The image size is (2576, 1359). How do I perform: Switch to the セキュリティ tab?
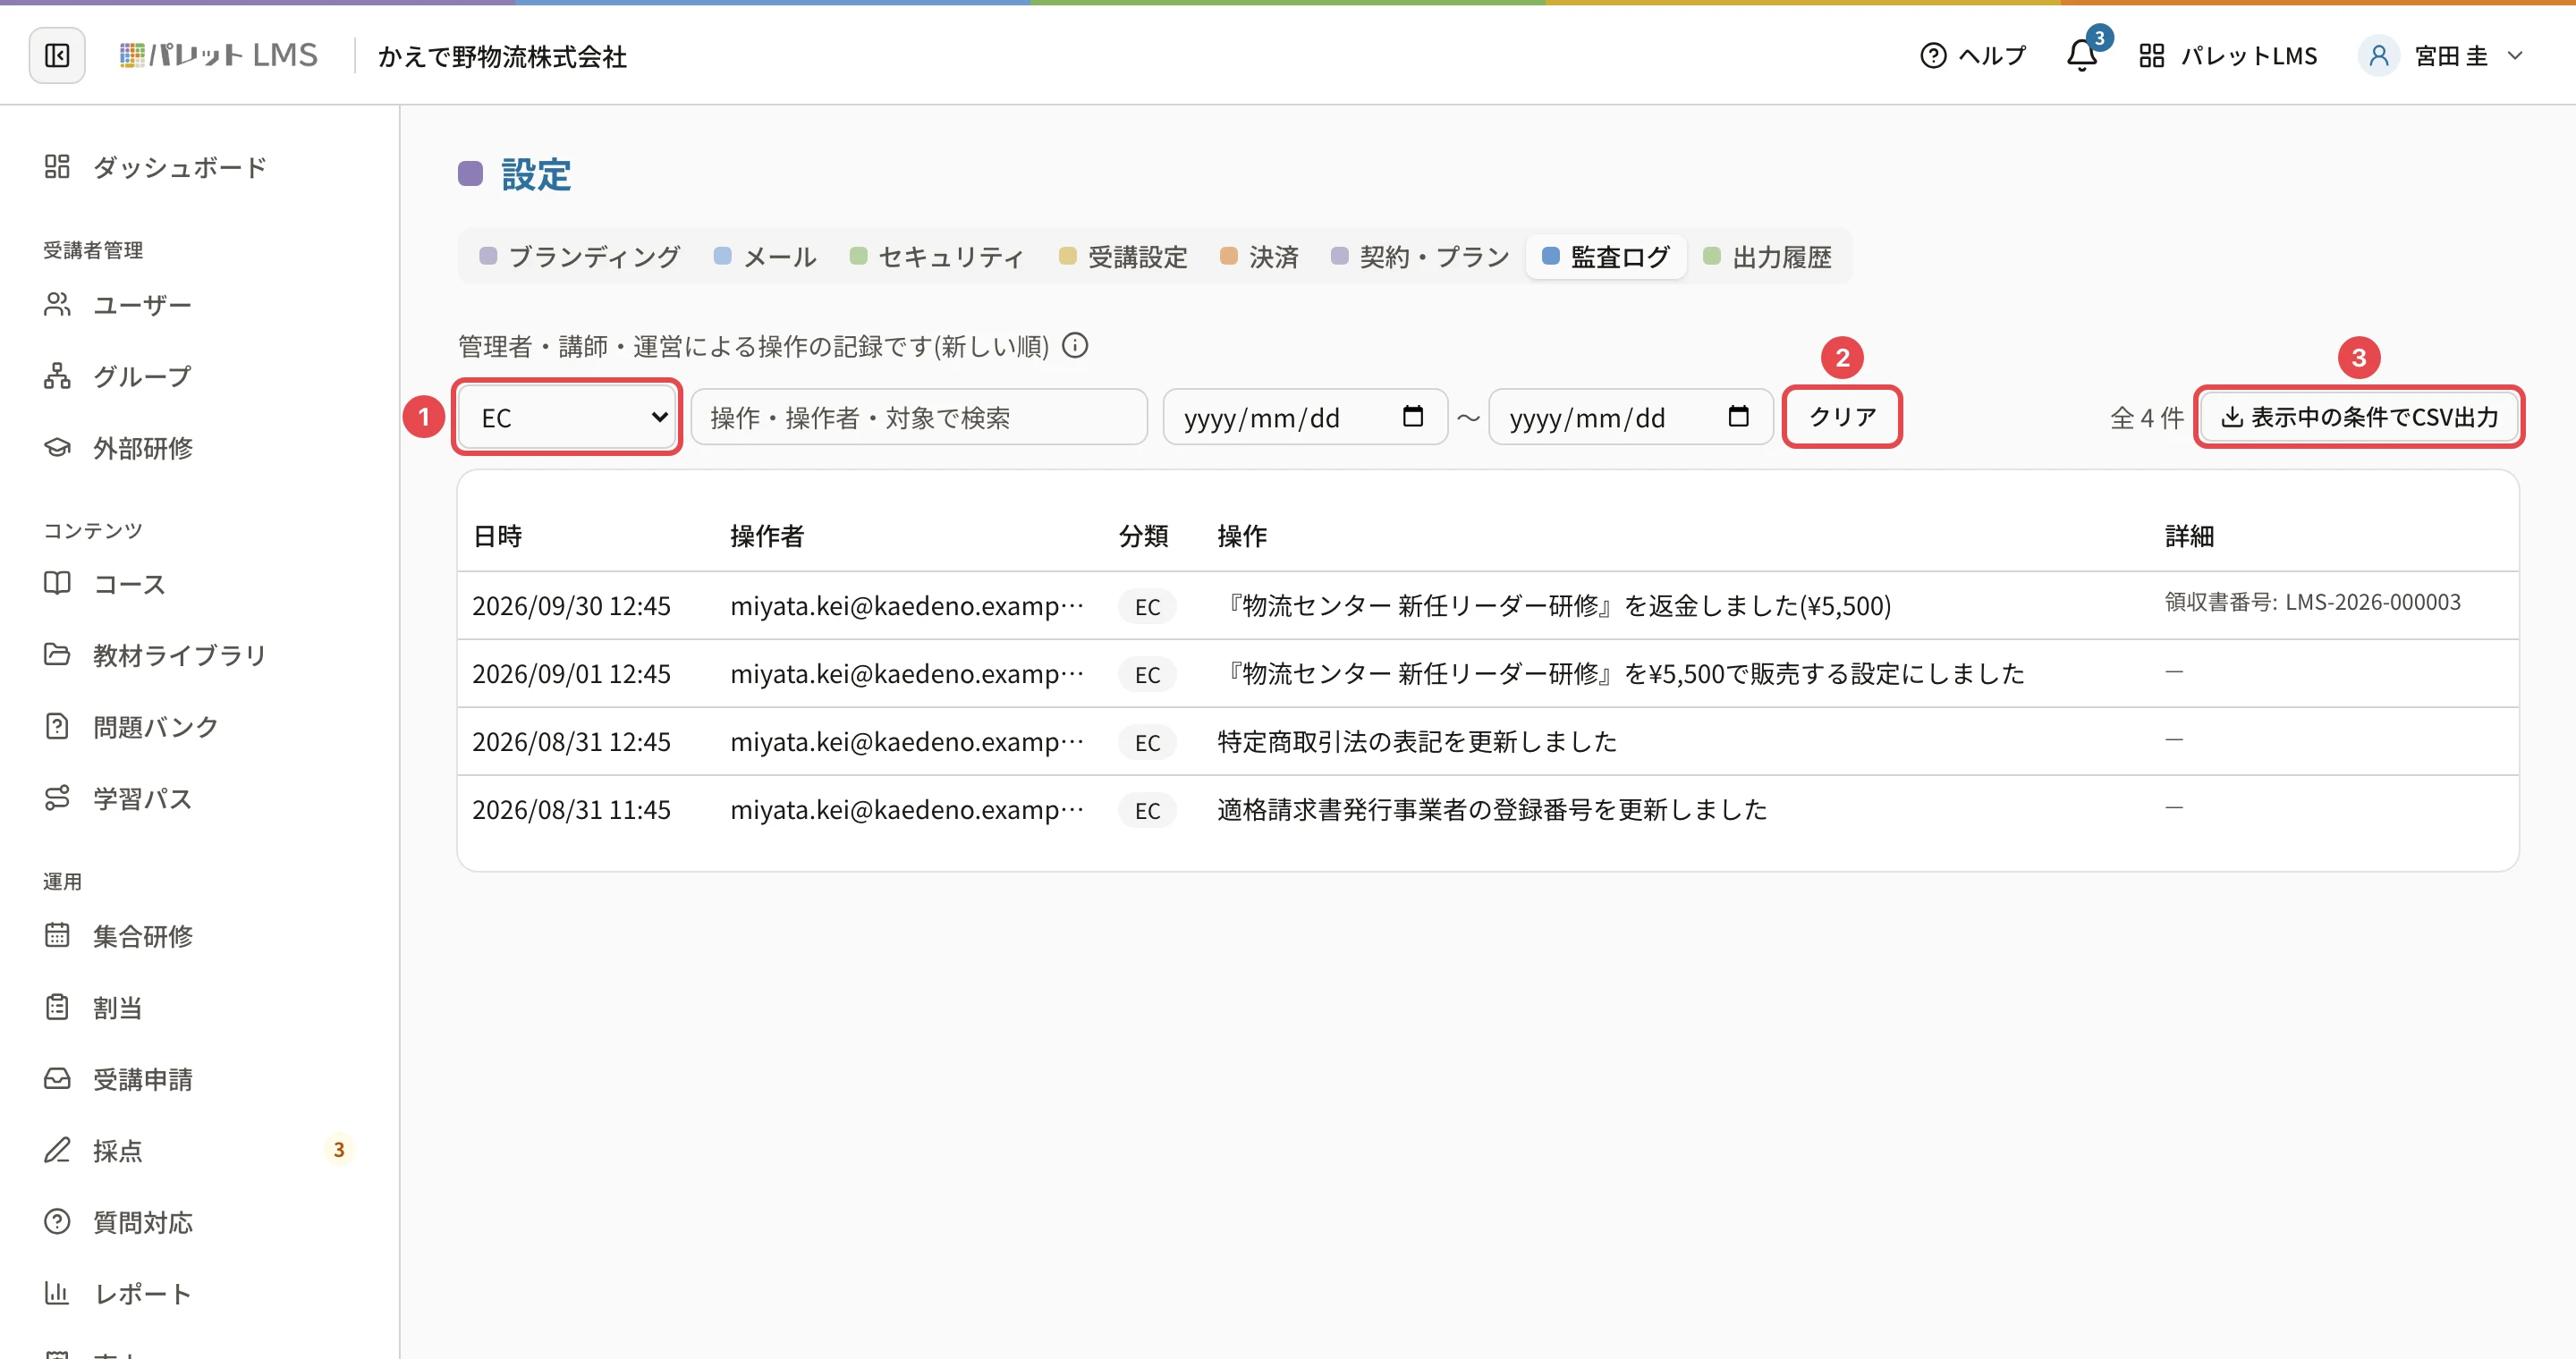[937, 257]
